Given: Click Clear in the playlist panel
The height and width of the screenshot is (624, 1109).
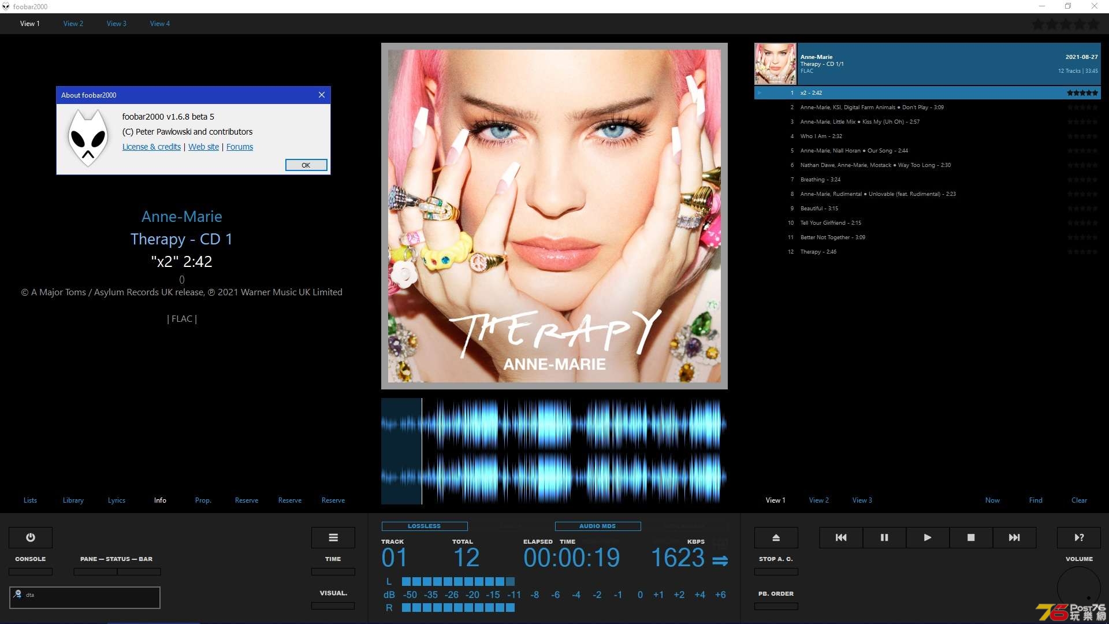Looking at the screenshot, I should (x=1079, y=500).
